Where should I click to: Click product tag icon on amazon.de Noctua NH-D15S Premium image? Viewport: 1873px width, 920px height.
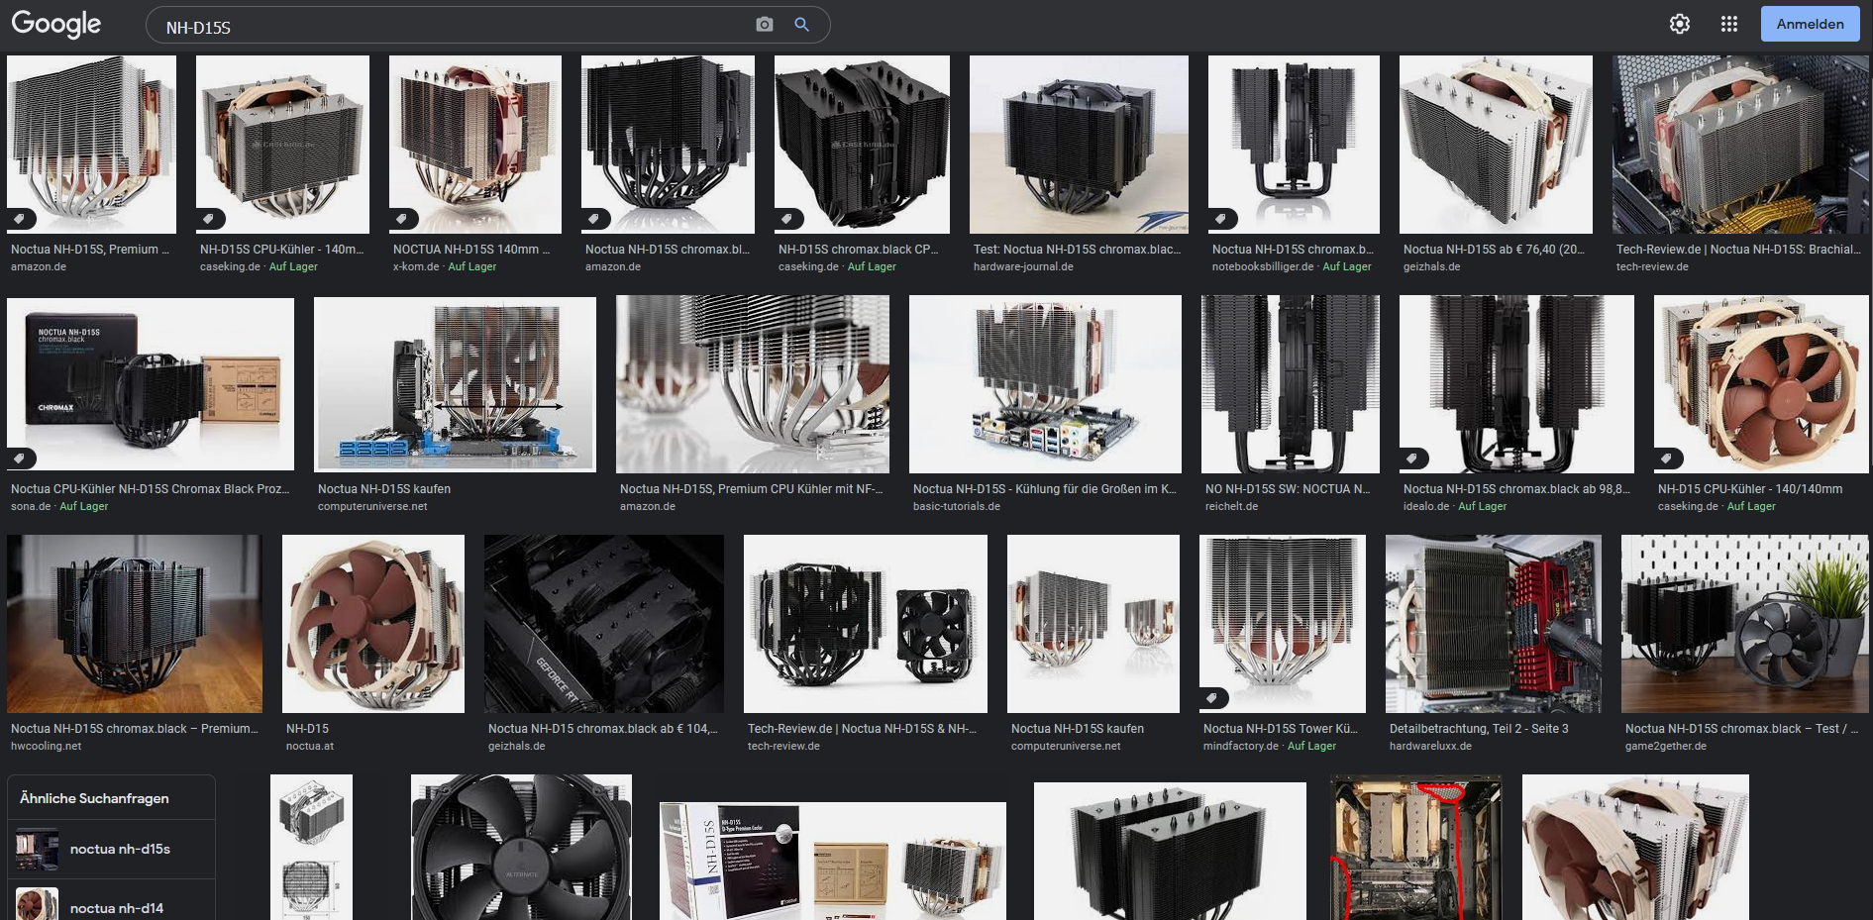pyautogui.click(x=21, y=219)
